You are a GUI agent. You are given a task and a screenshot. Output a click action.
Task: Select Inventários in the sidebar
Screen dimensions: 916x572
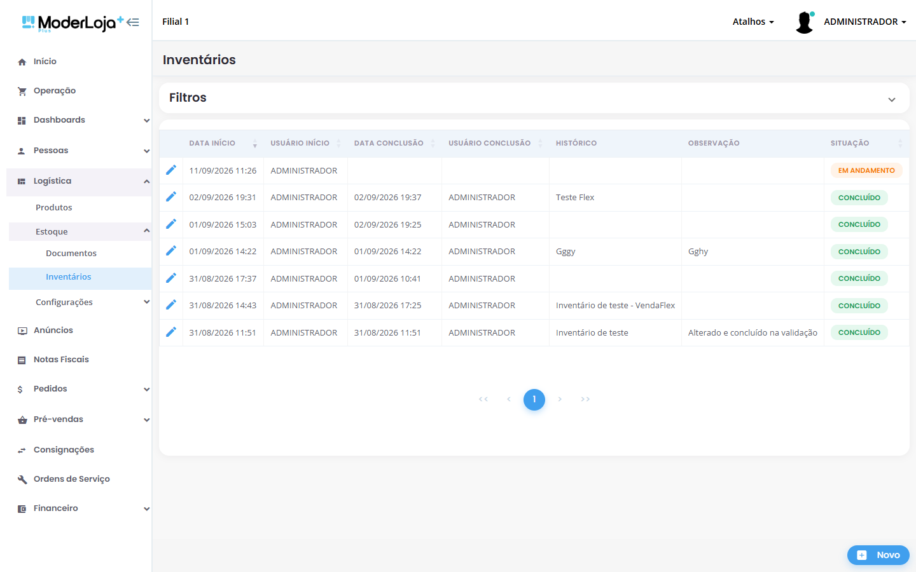[x=69, y=277]
